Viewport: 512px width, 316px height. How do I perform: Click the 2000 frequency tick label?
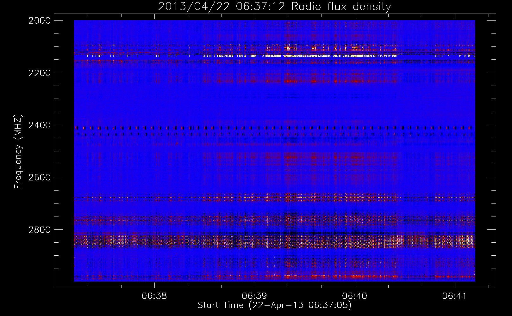coord(40,21)
